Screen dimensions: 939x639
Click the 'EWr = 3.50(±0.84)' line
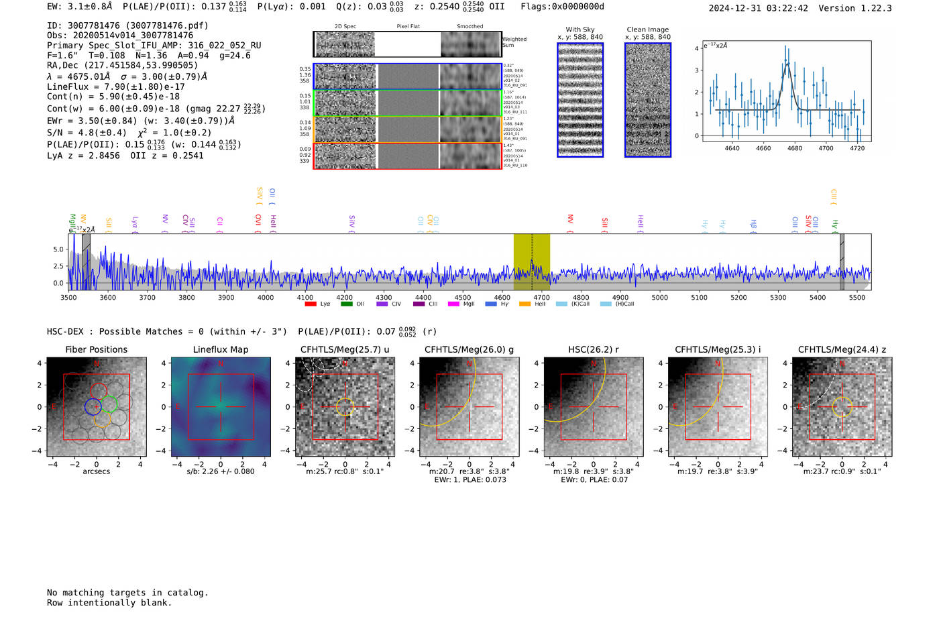click(x=141, y=121)
